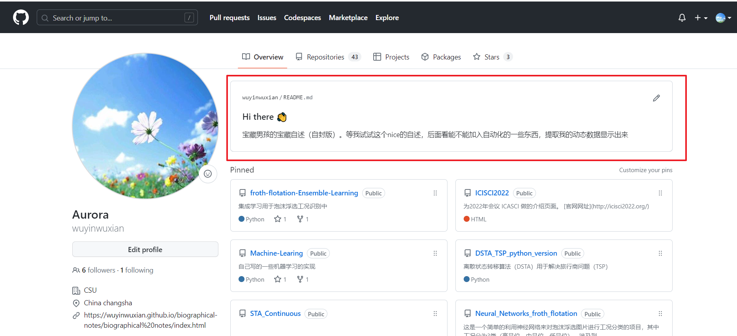Click the slash shortcut key hint

pyautogui.click(x=189, y=18)
